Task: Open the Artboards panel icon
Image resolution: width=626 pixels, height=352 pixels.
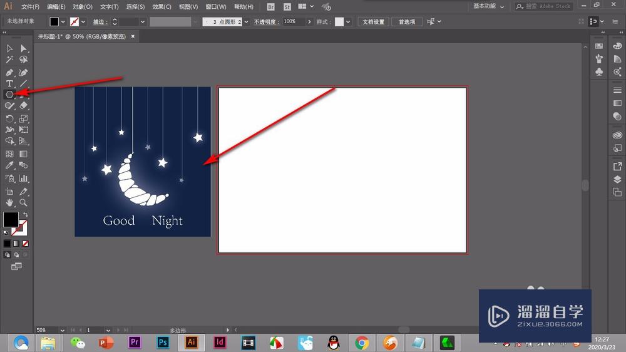Action: click(x=617, y=192)
